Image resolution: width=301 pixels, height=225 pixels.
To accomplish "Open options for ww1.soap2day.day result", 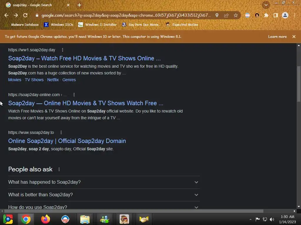I will tap(63, 50).
